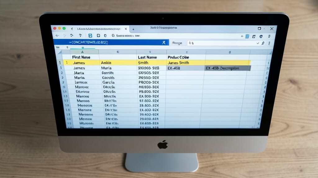Click the small square icon next to the blue toolbar icon
Viewport: 318px width, 178px height.
point(98,36)
